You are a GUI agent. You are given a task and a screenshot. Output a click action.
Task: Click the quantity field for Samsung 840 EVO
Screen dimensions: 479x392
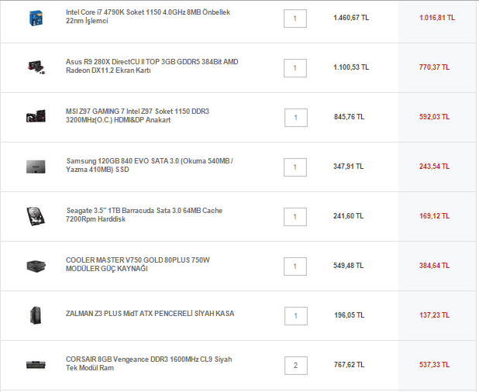[x=295, y=167]
